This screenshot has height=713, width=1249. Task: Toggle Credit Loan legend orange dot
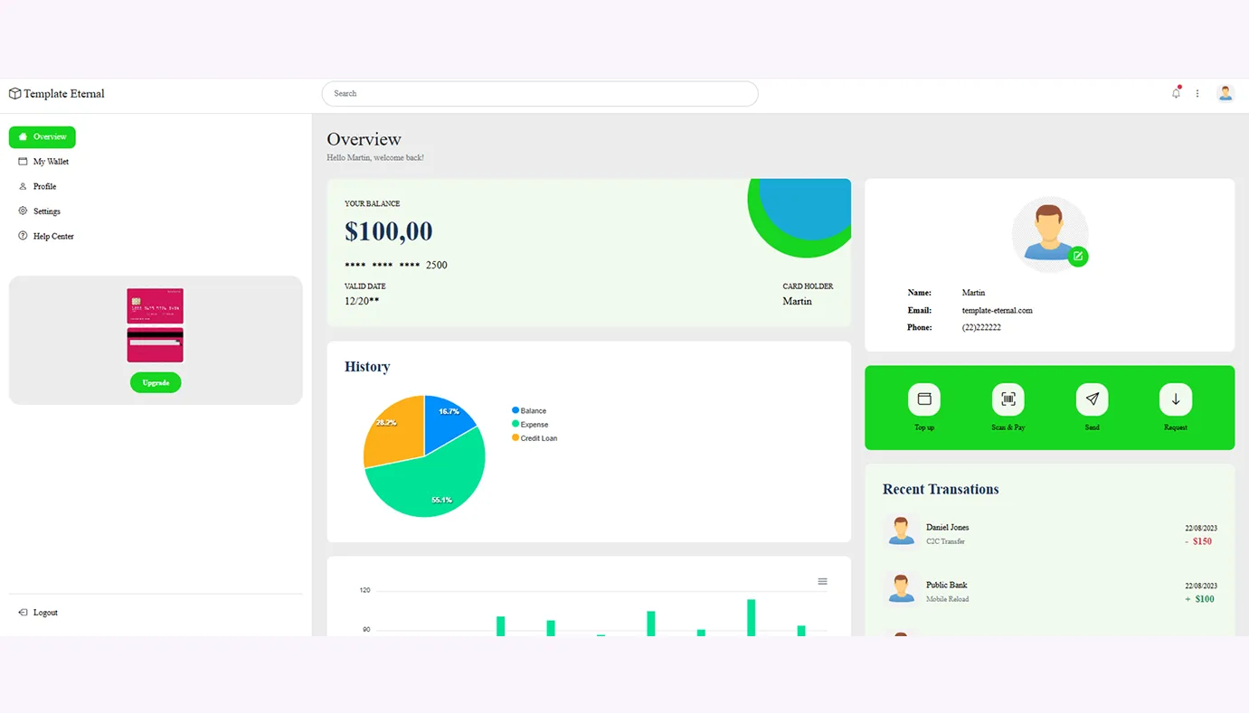pyautogui.click(x=516, y=437)
